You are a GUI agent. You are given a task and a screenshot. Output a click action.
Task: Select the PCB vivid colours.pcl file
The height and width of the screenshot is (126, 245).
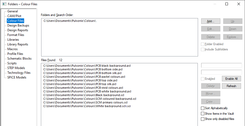pos(83,88)
